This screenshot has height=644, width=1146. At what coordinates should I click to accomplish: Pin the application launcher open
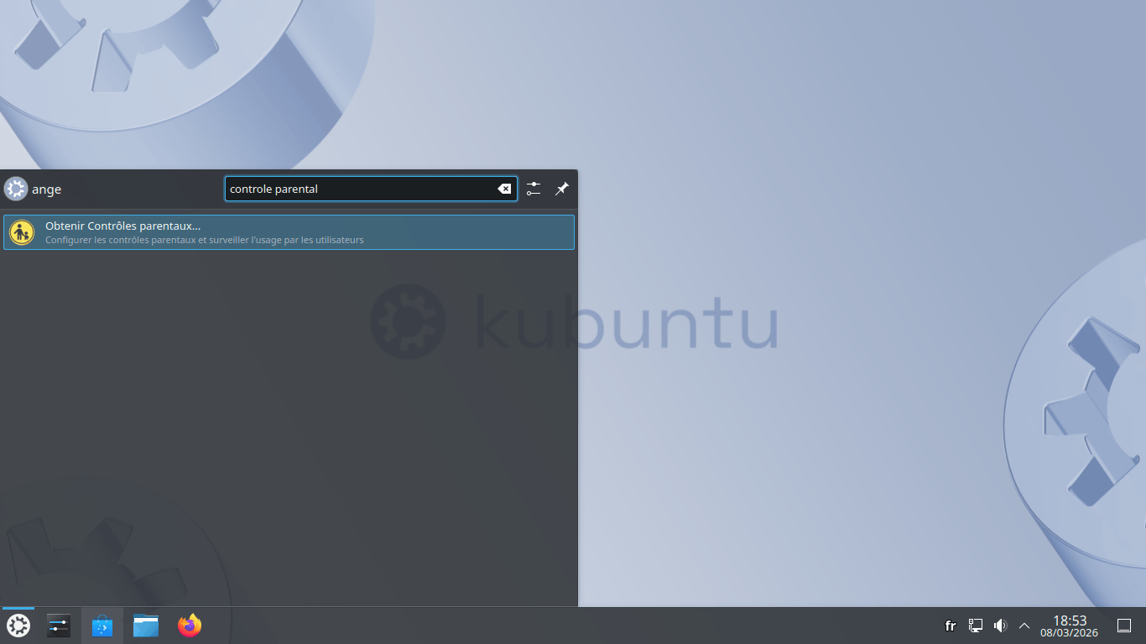562,189
